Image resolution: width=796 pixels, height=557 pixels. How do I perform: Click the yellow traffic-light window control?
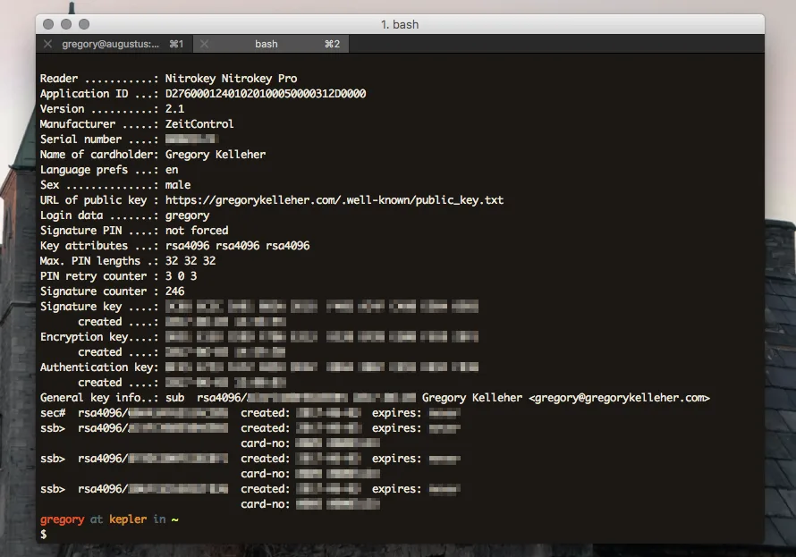tap(64, 24)
